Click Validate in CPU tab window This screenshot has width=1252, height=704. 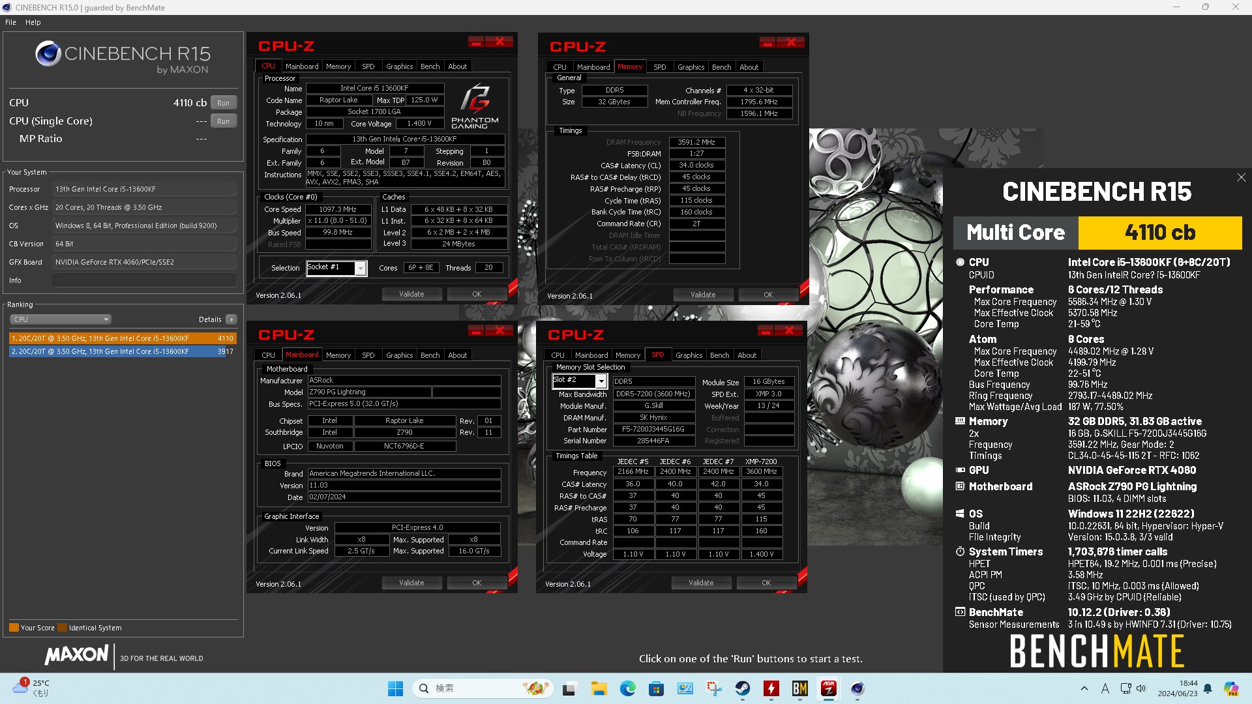pyautogui.click(x=411, y=295)
